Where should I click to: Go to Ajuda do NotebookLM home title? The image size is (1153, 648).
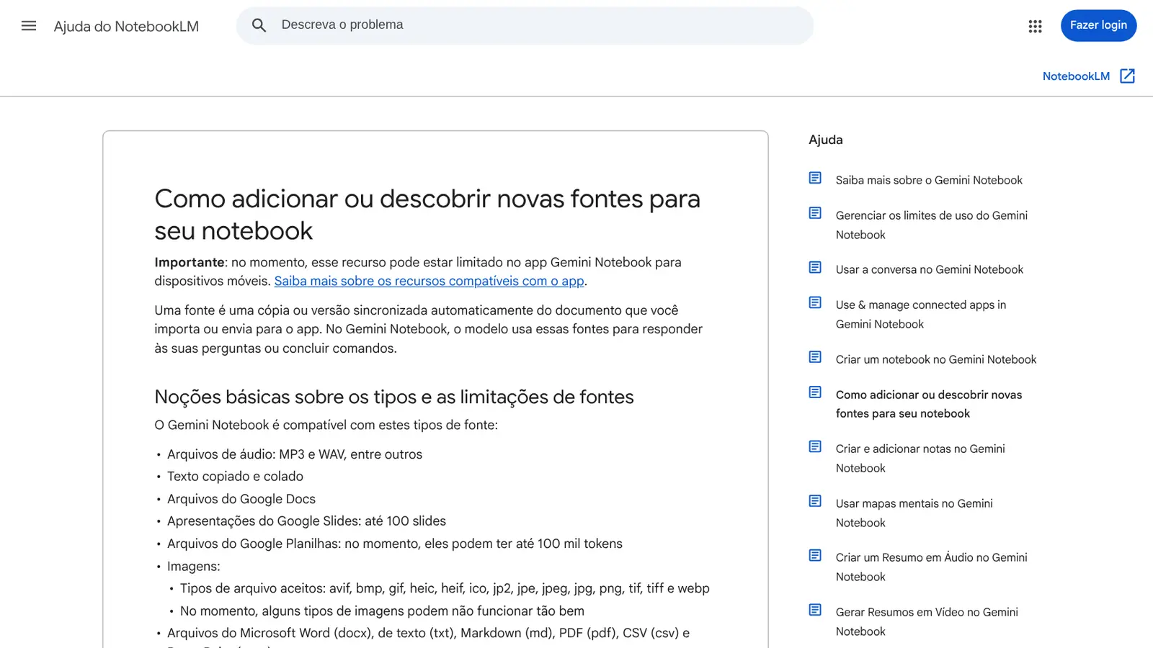pyautogui.click(x=126, y=27)
